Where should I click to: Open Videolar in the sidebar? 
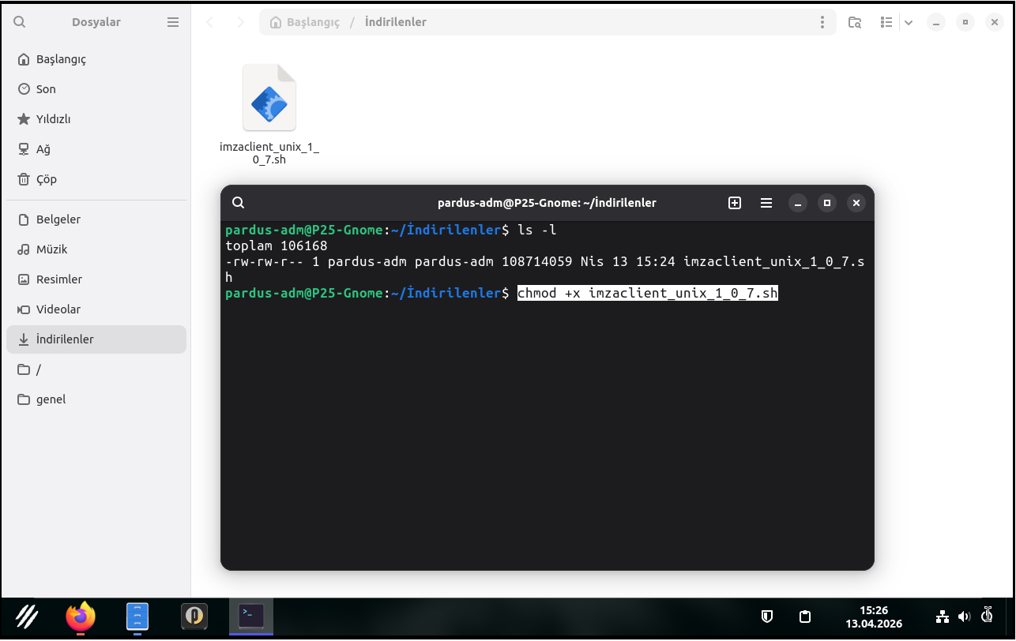pyautogui.click(x=96, y=309)
